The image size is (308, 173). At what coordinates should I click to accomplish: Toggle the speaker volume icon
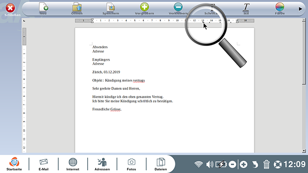tap(210, 164)
